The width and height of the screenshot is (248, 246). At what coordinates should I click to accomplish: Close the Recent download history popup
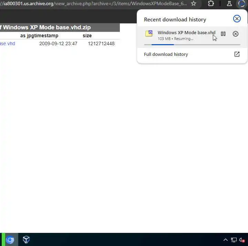237,19
